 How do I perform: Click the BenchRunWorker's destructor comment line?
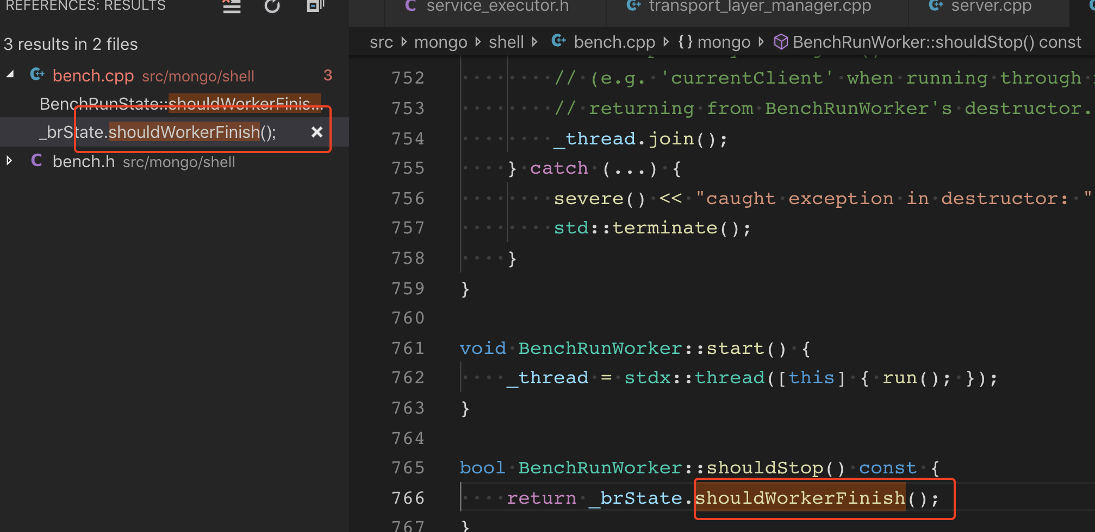point(823,109)
